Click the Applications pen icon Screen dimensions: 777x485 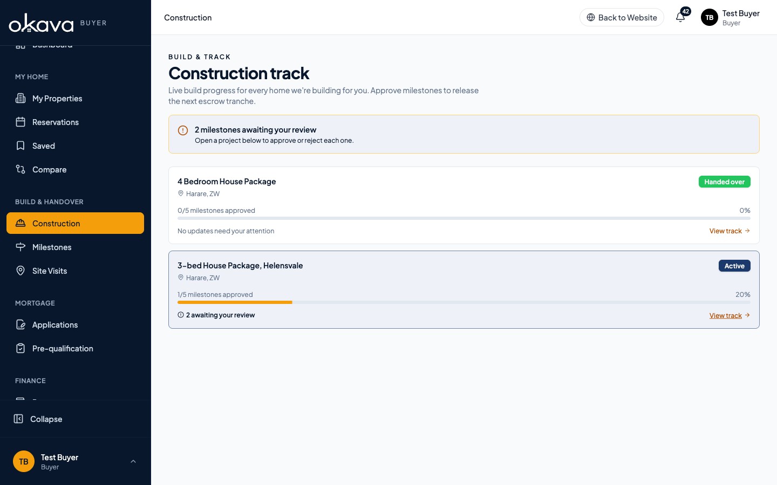[x=21, y=324]
